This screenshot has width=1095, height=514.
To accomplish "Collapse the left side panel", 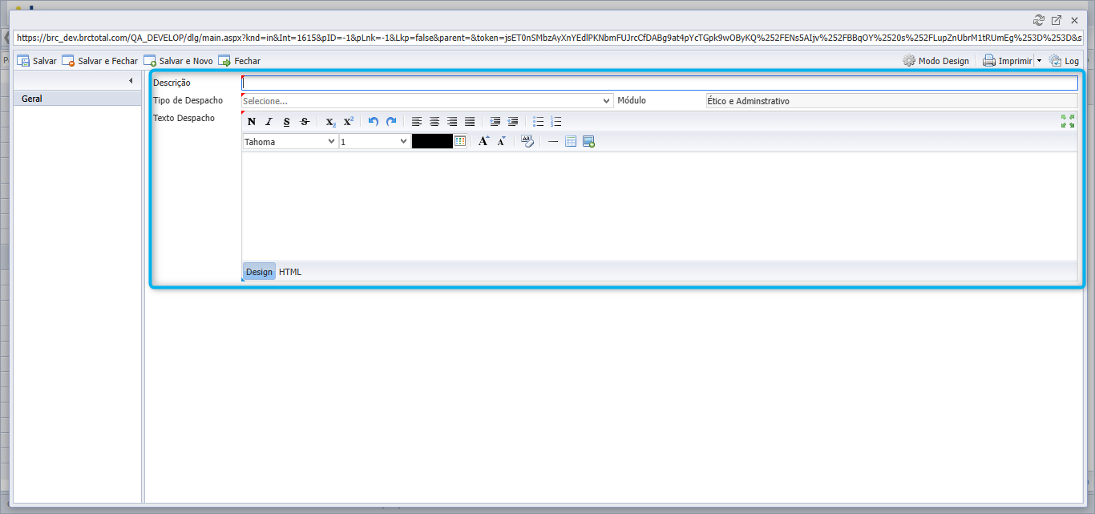I will [131, 81].
